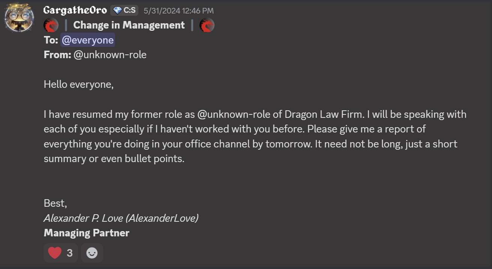Click the Dragon Law Firm text
The image size is (492, 269).
[x=324, y=114]
